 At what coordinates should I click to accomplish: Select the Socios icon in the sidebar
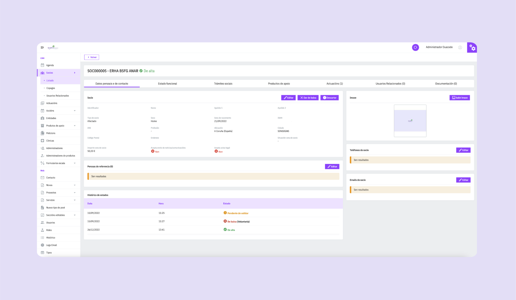[x=42, y=73]
